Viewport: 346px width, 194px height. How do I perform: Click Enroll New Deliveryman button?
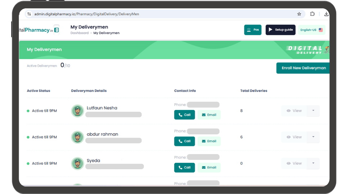pyautogui.click(x=303, y=68)
